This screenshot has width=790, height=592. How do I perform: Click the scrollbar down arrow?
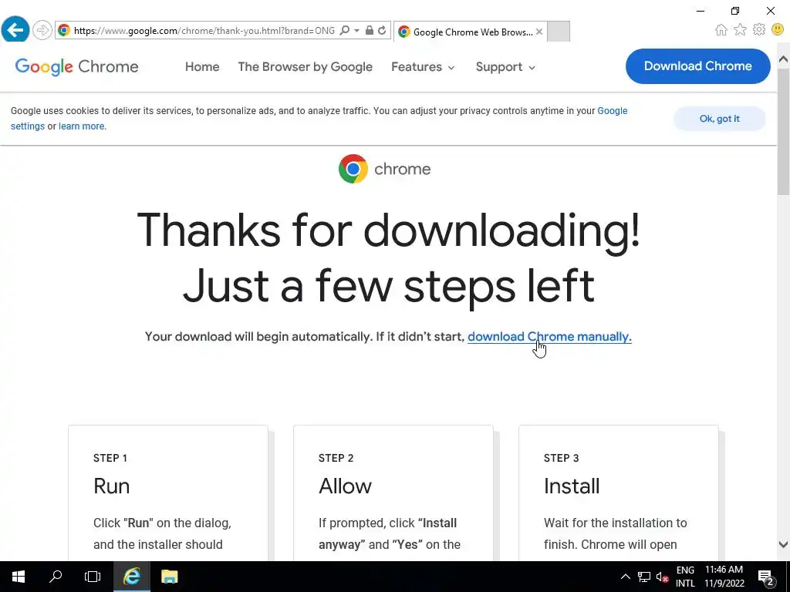tap(784, 544)
